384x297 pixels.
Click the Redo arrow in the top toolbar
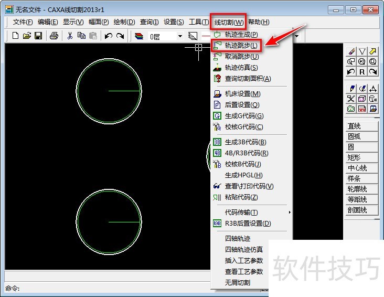[x=120, y=36]
